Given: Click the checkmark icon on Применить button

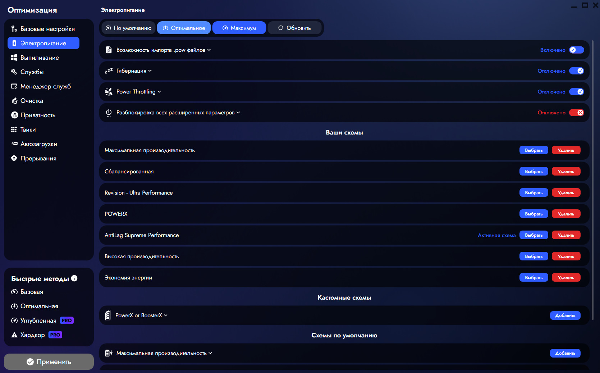Looking at the screenshot, I should click(30, 362).
